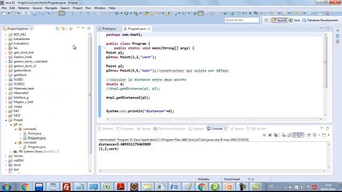Open the Run menu
The height and width of the screenshot is (192, 342).
tap(88, 8)
